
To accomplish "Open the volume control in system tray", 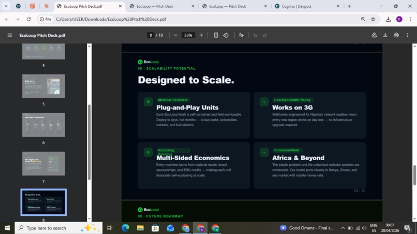I will (x=364, y=228).
